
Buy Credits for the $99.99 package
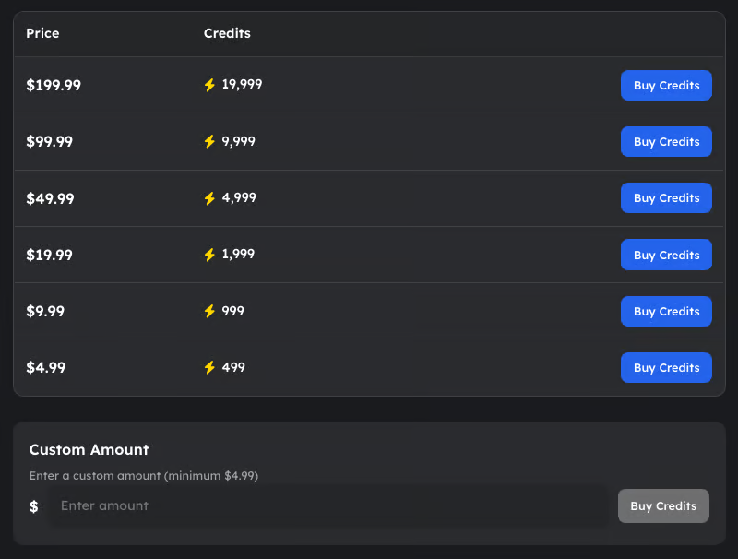pyautogui.click(x=666, y=141)
